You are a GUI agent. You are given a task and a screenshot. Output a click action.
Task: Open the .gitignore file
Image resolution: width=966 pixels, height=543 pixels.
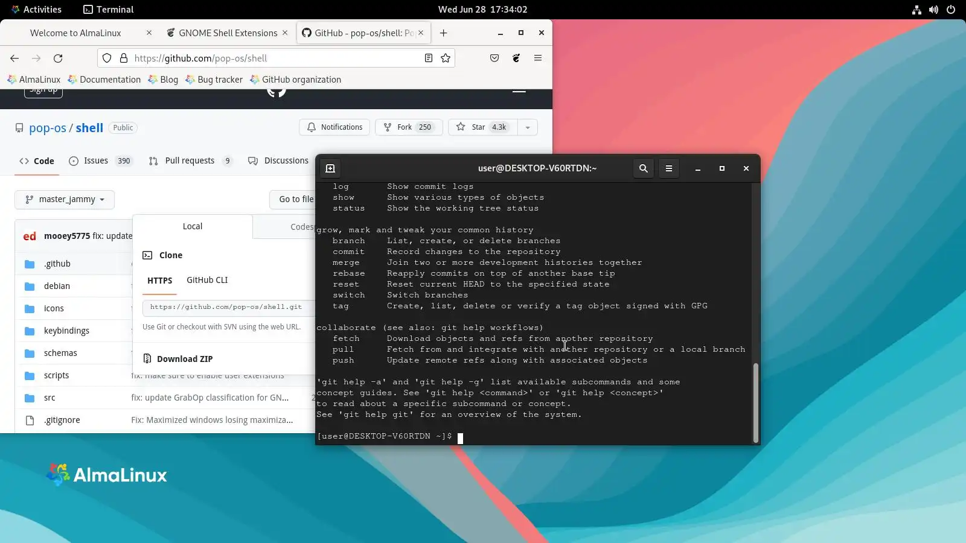pos(62,420)
